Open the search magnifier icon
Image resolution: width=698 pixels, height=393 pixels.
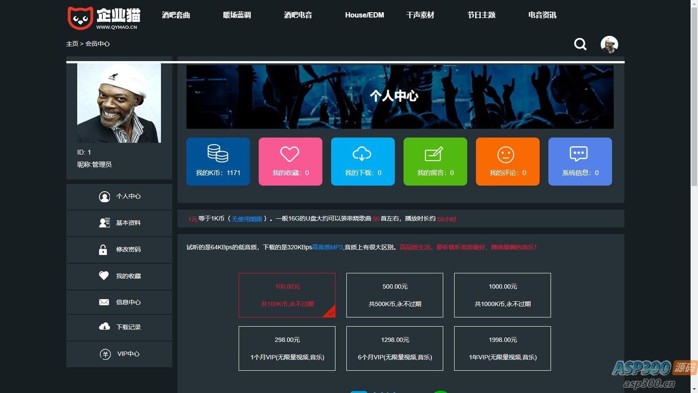(580, 44)
